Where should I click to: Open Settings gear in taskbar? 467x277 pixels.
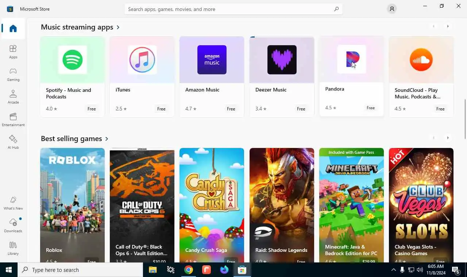[x=171, y=270]
